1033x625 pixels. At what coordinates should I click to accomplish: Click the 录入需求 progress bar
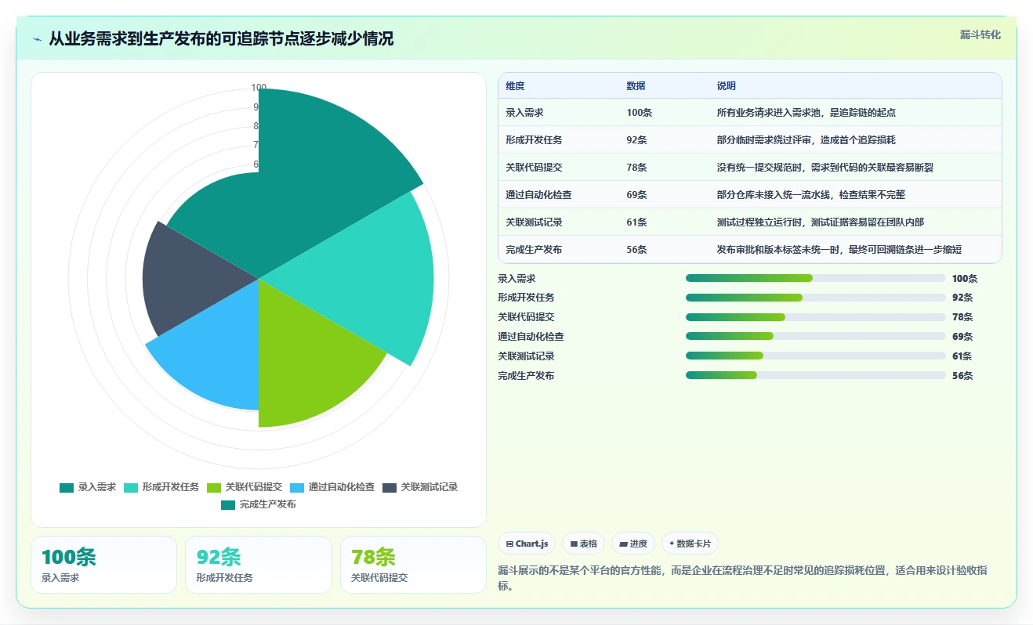tap(816, 278)
